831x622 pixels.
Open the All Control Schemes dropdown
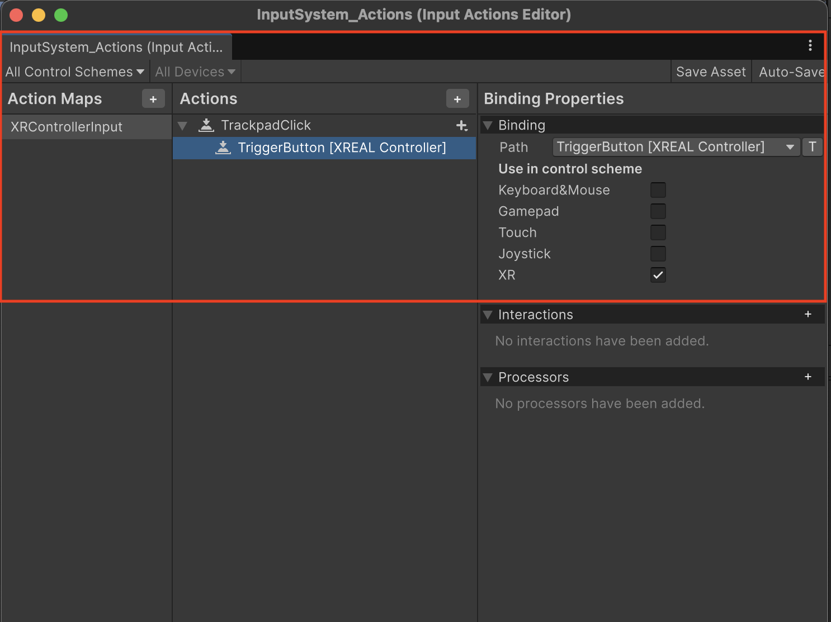74,72
